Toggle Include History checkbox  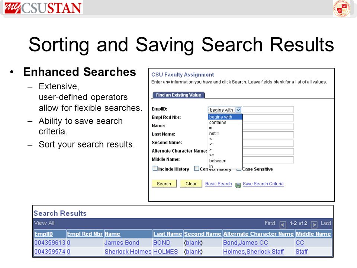coord(155,168)
